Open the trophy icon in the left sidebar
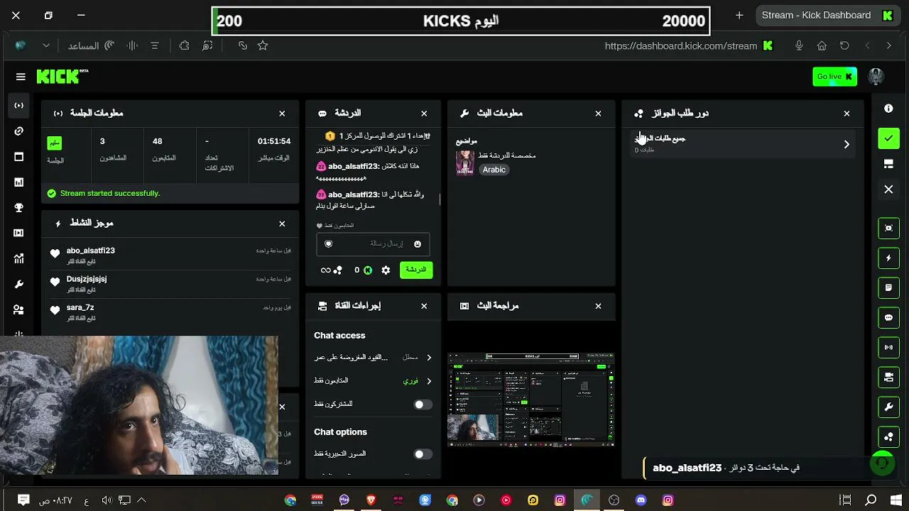The image size is (909, 511). 19,208
